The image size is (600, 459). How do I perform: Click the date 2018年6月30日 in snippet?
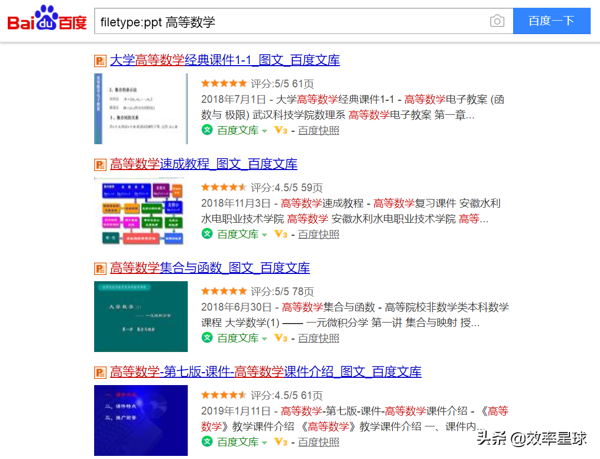pos(236,307)
